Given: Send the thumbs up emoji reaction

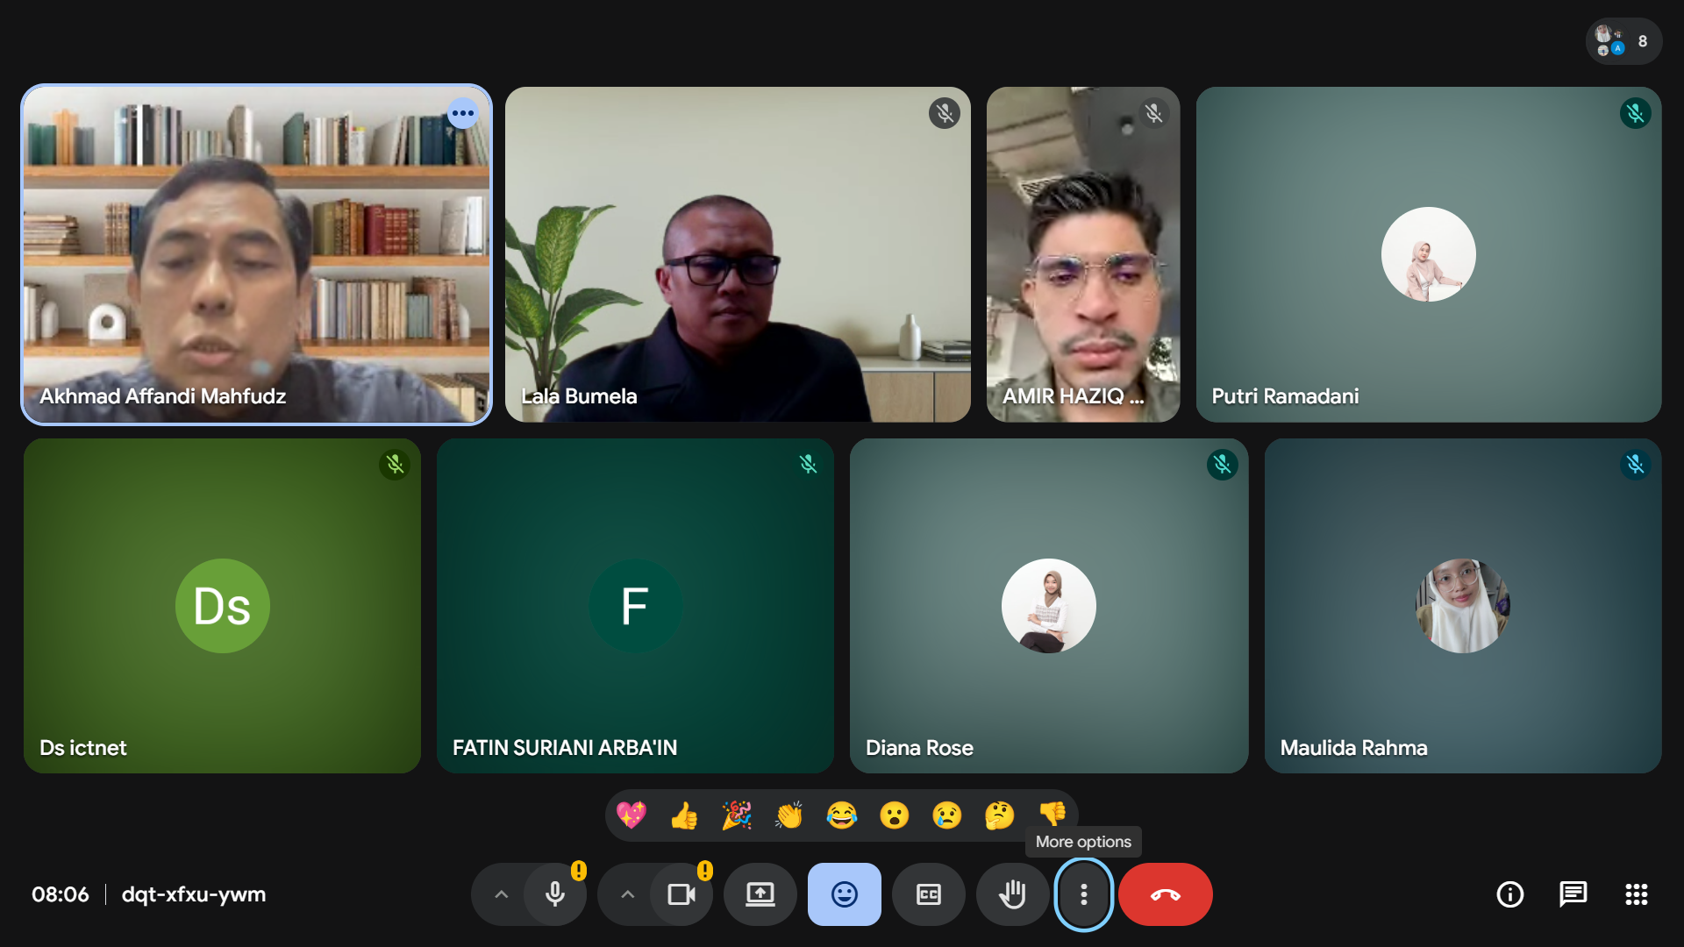Looking at the screenshot, I should tap(684, 815).
